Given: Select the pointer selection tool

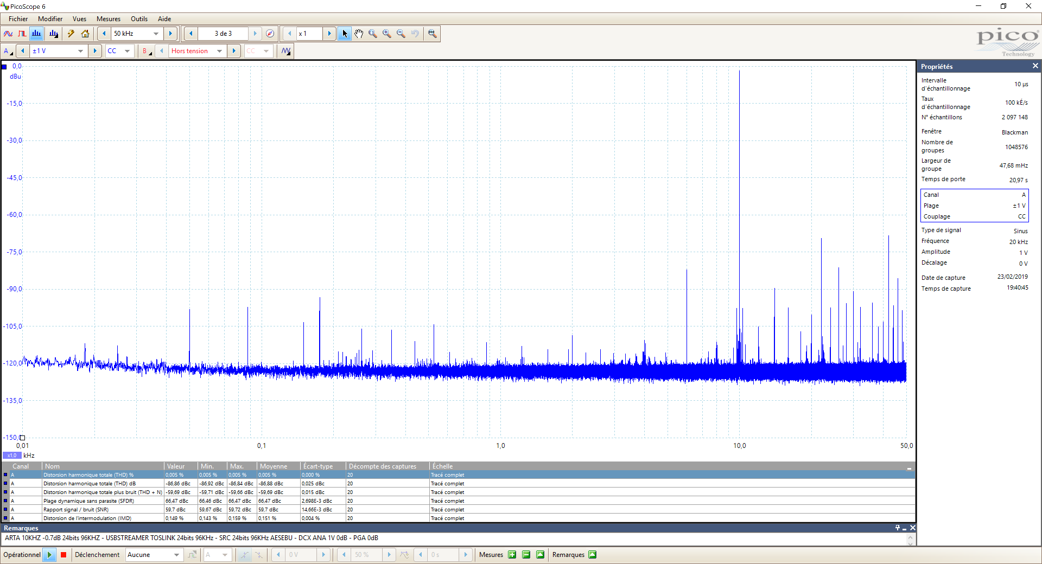Looking at the screenshot, I should coord(345,34).
